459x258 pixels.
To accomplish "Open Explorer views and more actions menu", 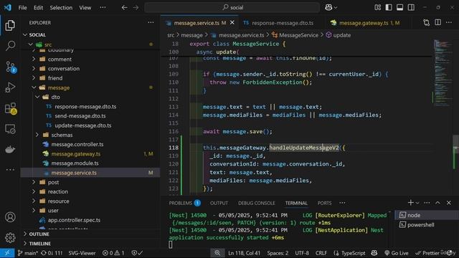I will pyautogui.click(x=151, y=22).
